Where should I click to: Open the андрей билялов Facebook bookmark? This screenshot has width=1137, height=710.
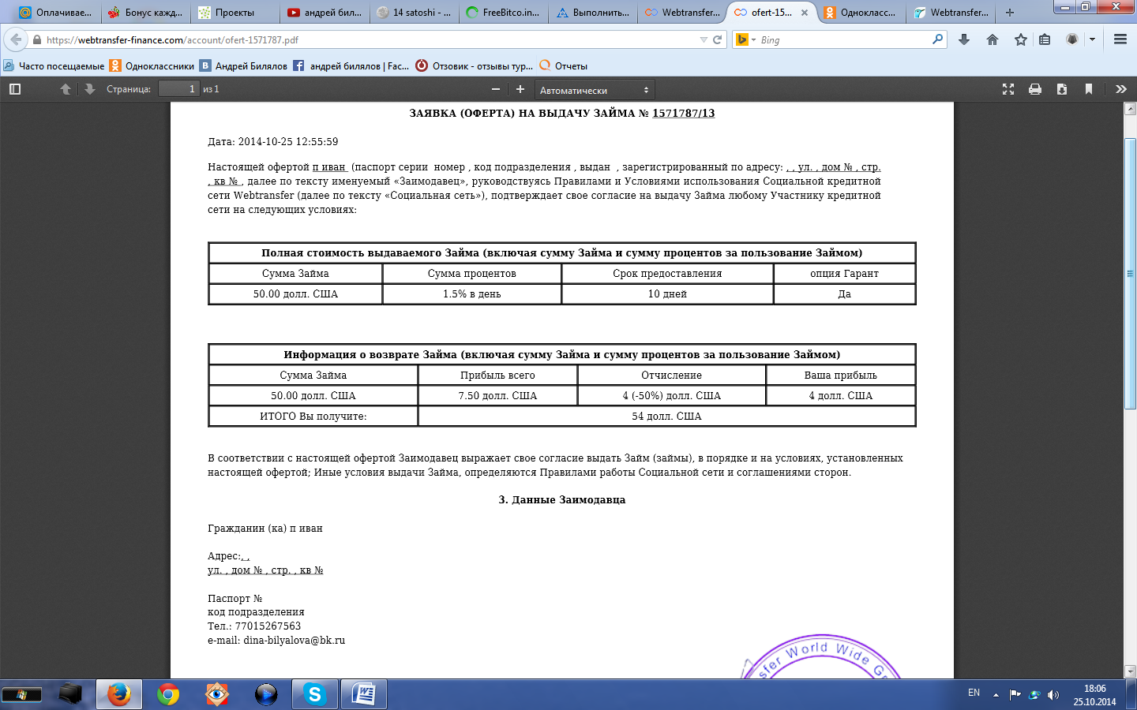click(351, 66)
